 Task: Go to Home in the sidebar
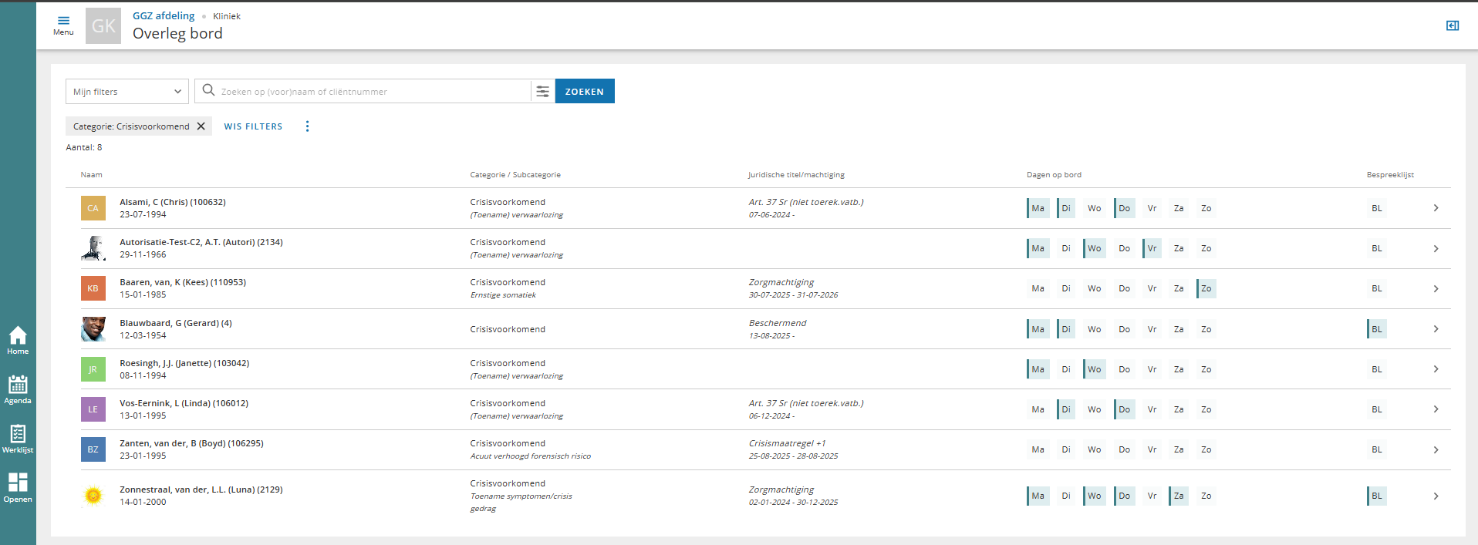click(18, 340)
